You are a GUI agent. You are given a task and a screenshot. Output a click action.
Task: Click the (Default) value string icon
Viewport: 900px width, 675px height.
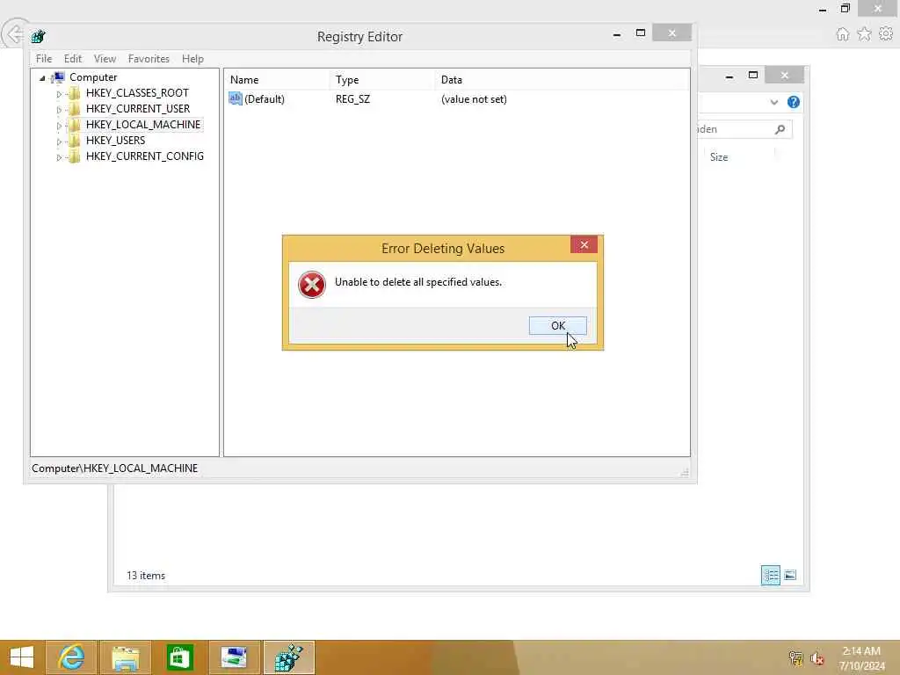click(x=236, y=98)
